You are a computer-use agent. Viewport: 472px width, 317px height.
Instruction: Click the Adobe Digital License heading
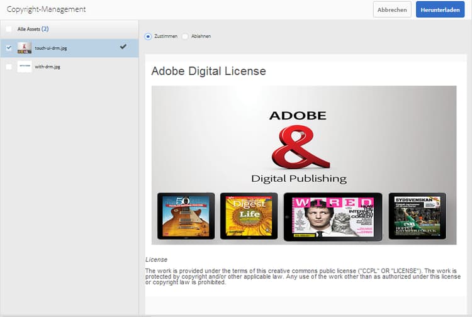208,71
